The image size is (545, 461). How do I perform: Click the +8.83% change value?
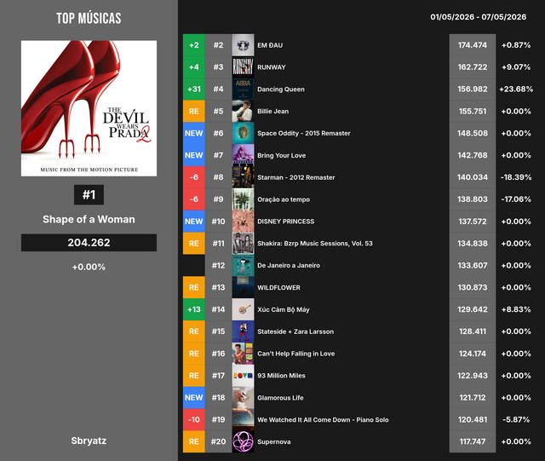pyautogui.click(x=516, y=309)
